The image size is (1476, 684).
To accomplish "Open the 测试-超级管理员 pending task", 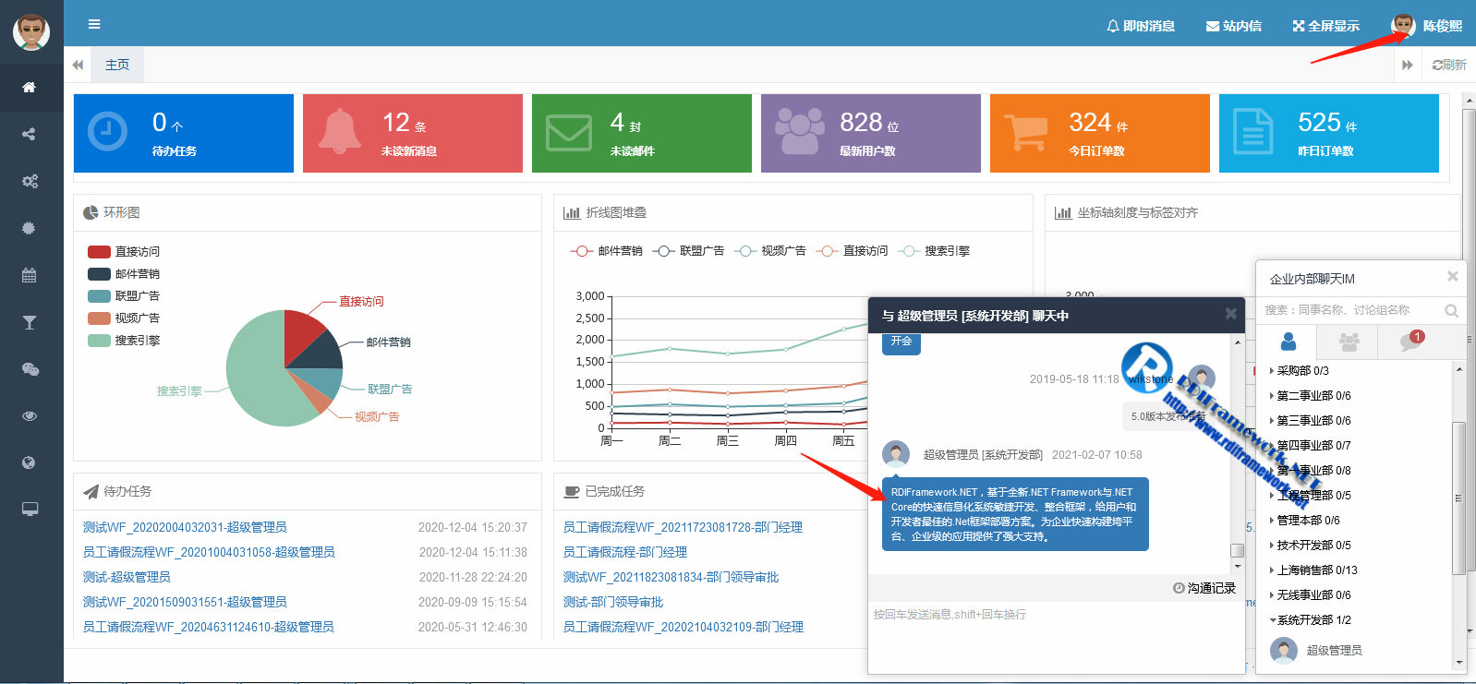I will [127, 577].
